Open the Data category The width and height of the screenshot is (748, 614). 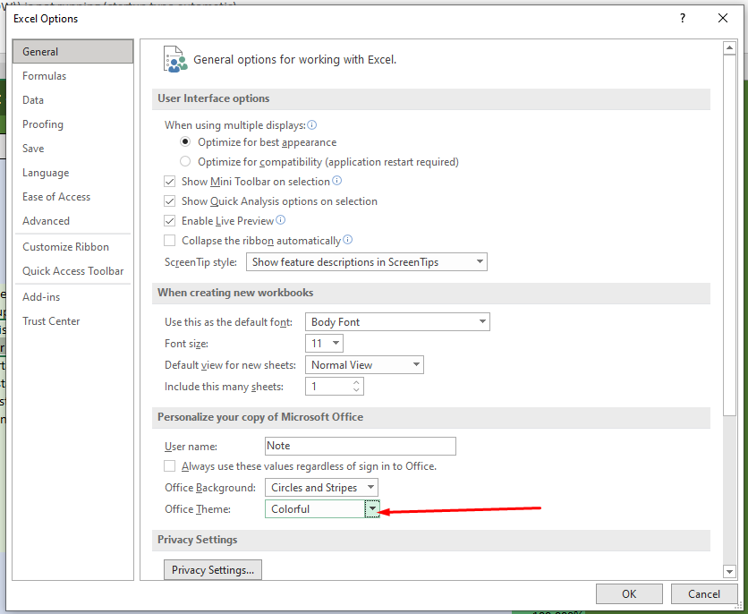(73, 100)
